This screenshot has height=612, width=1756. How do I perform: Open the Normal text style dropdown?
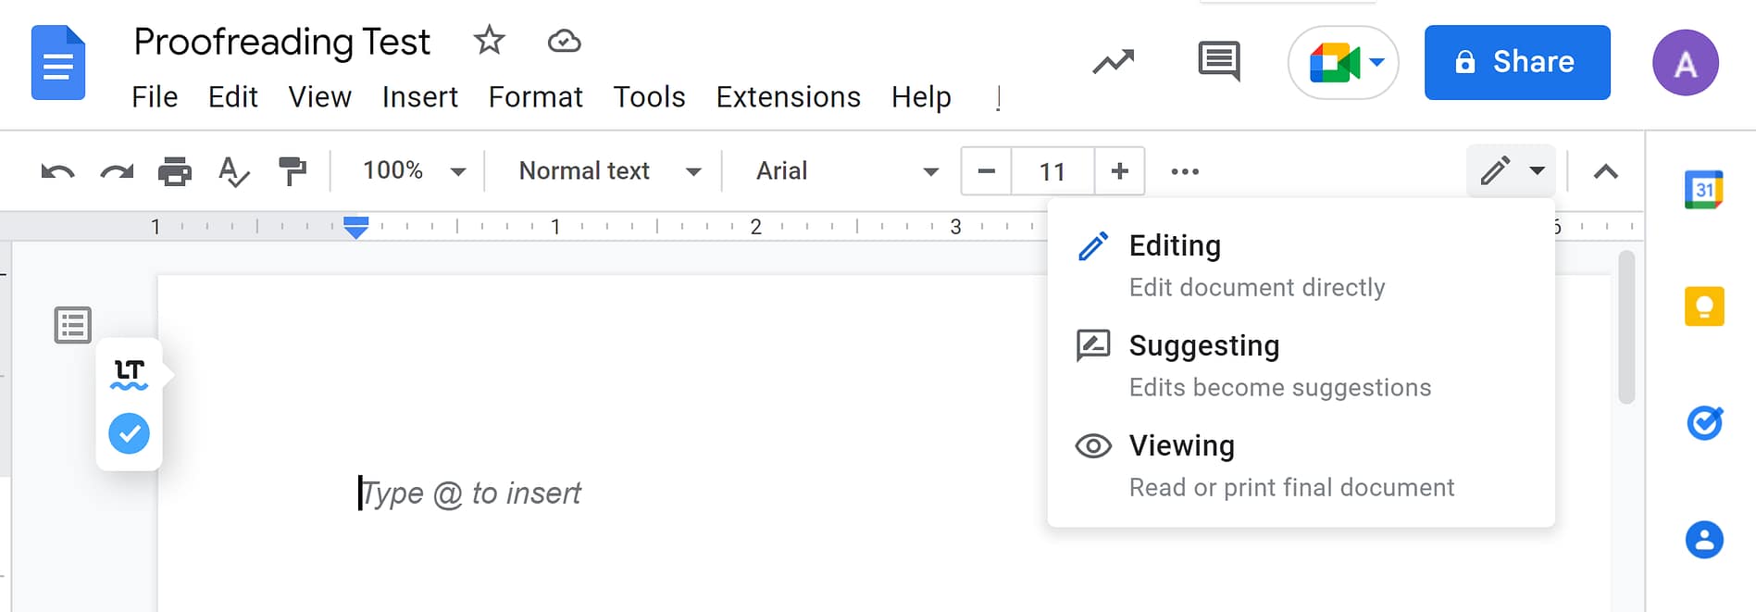tap(609, 171)
